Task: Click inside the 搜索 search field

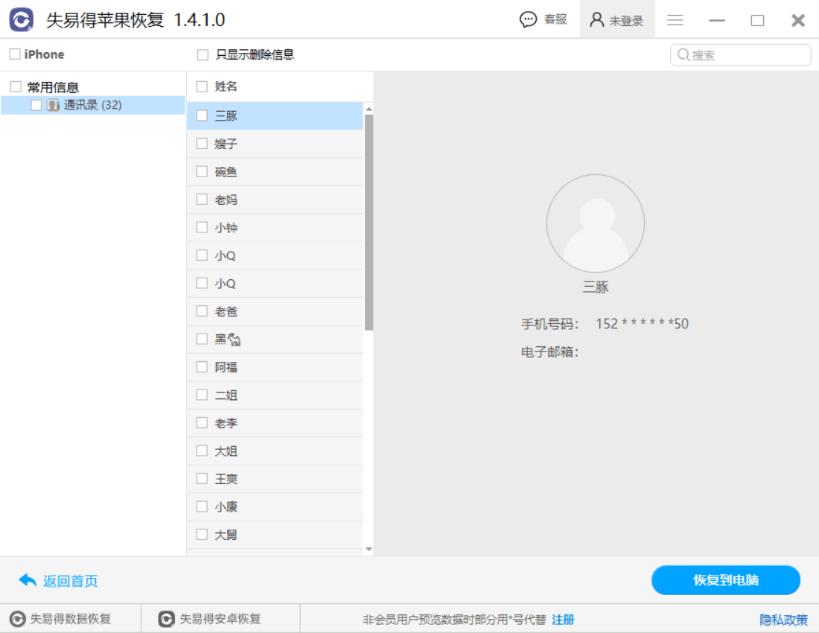Action: [737, 54]
